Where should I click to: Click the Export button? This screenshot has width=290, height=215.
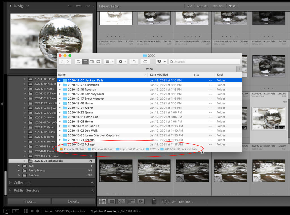[73, 201]
